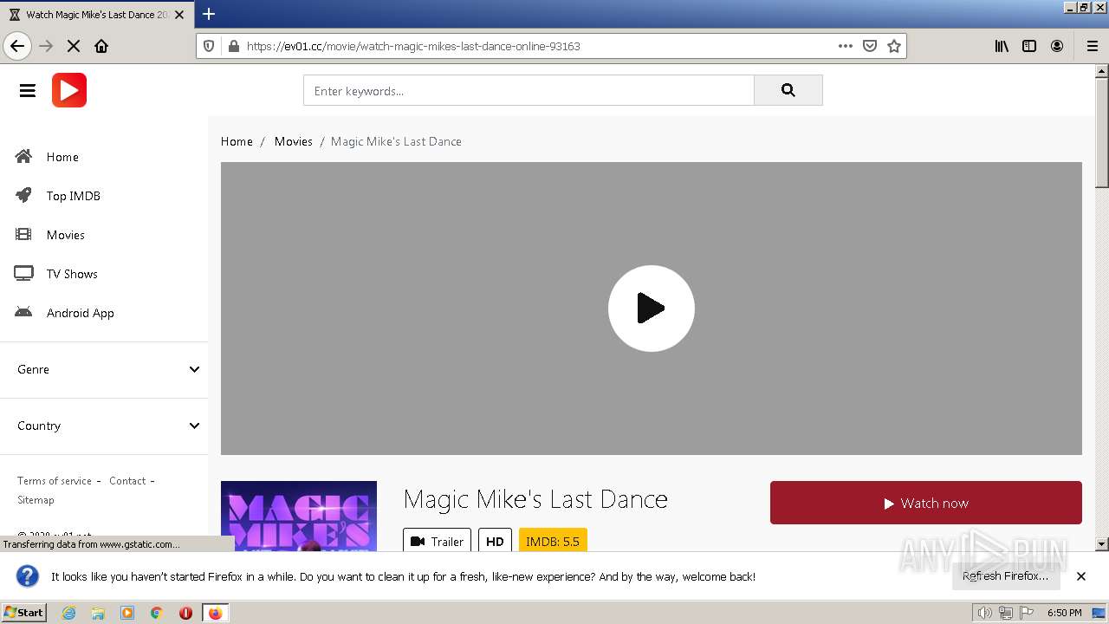Click the Magic Mike's poster thumbnail
Screen dimensions: 1109x624
[299, 517]
